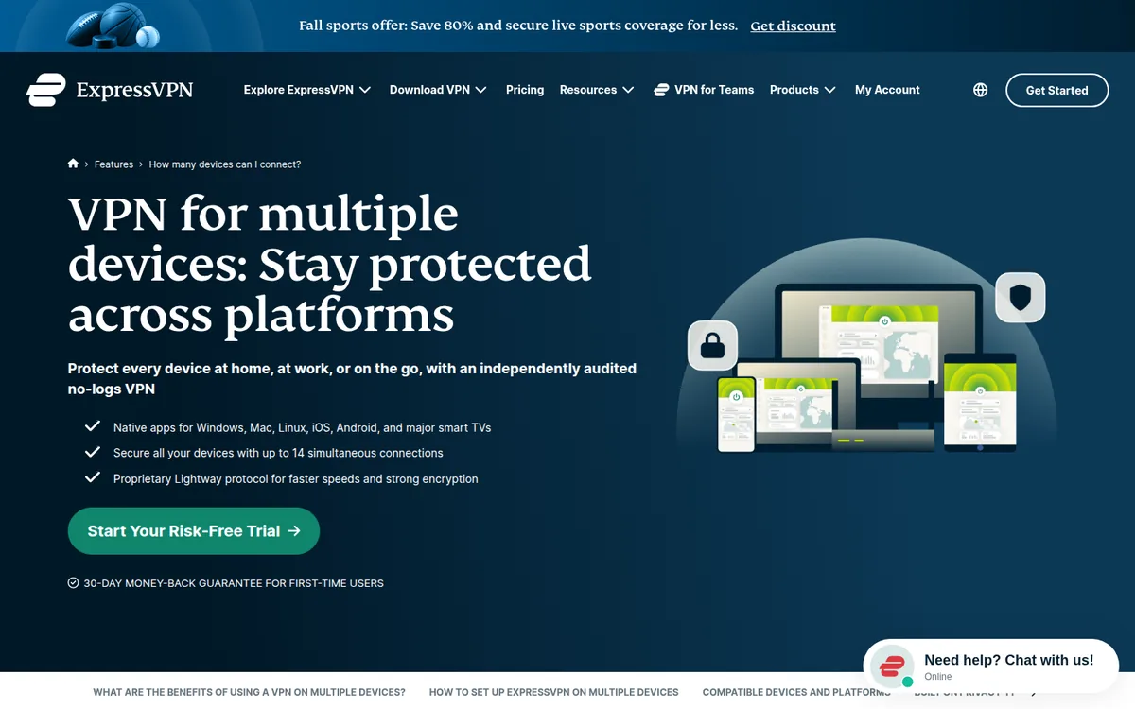Click '14 simultaneous connections' line

(x=278, y=453)
